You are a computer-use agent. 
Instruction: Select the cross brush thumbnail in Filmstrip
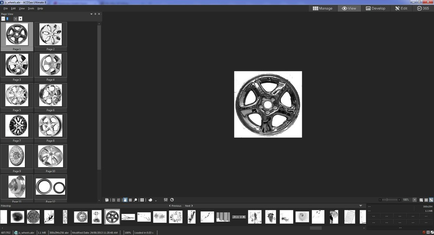click(97, 216)
